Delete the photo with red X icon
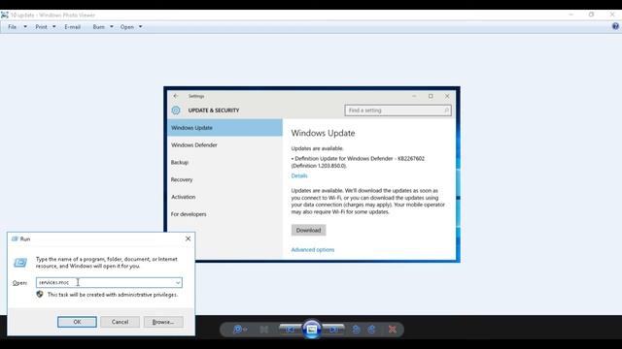The image size is (622, 349). click(x=393, y=330)
